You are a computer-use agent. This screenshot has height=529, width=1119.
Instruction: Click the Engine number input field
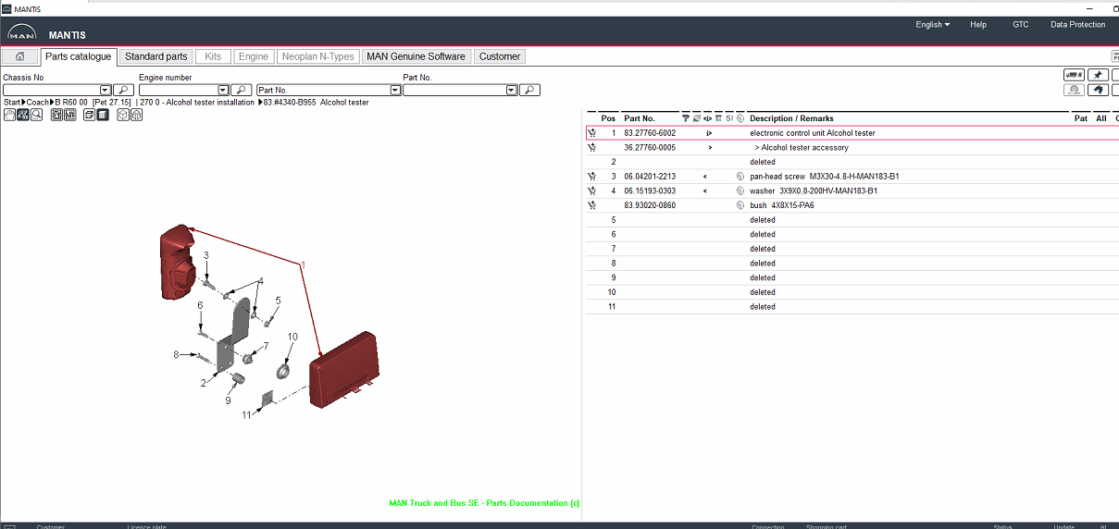(x=179, y=90)
